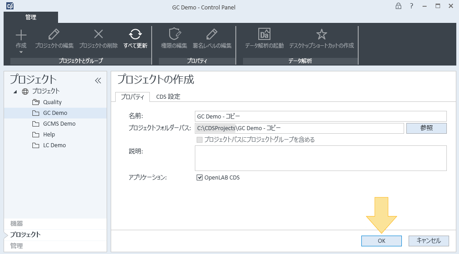Click the キャンセル button
This screenshot has width=459, height=254.
428,241
